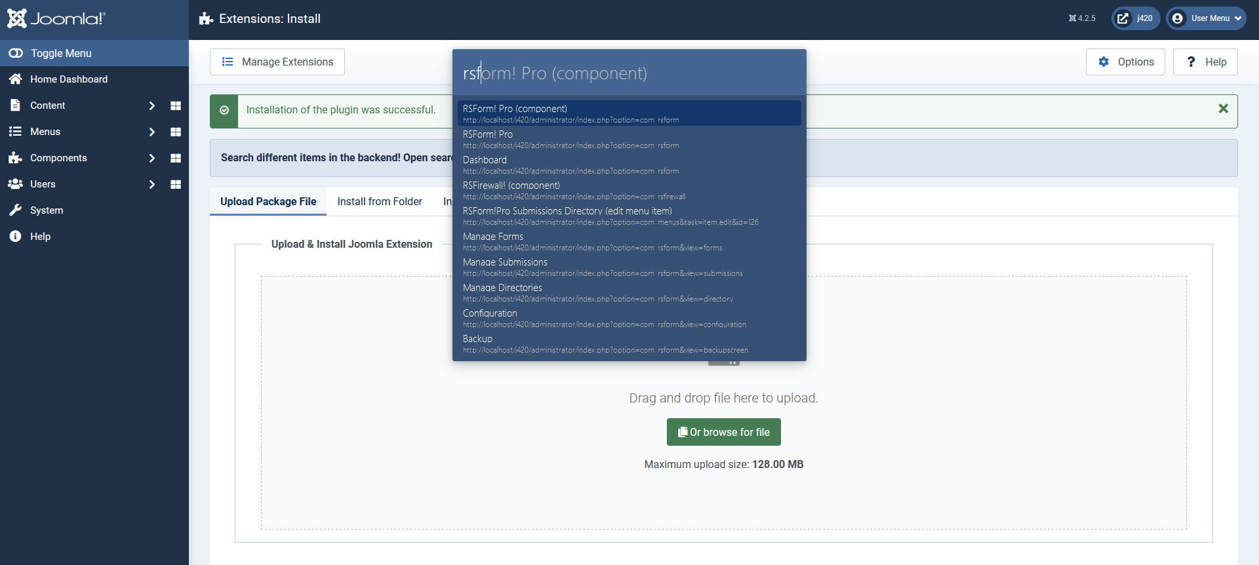Image resolution: width=1259 pixels, height=565 pixels.
Task: Click the Home Dashboard house icon
Action: pyautogui.click(x=15, y=79)
